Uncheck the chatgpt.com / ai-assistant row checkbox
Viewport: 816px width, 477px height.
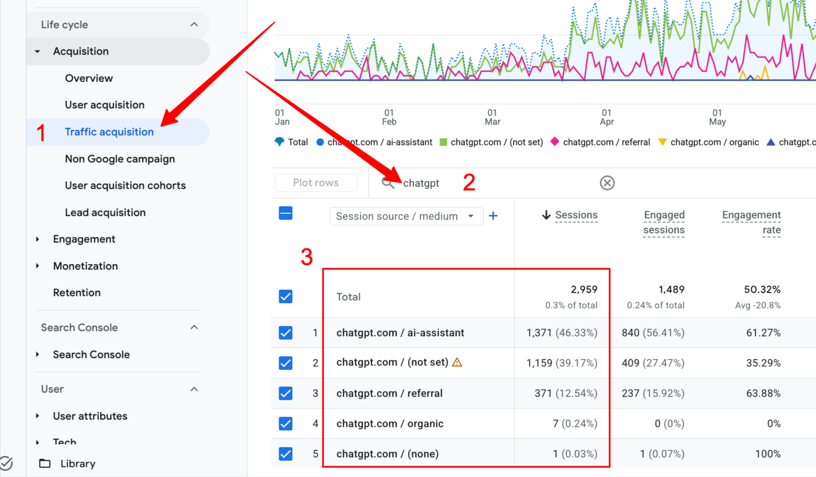286,333
